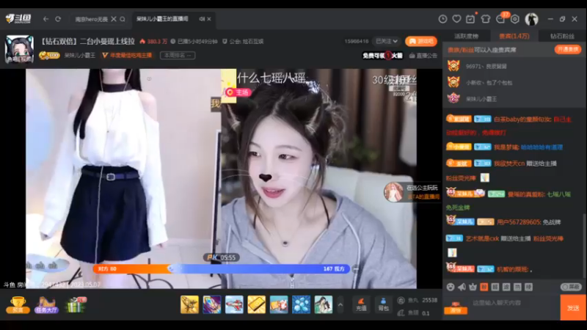Clear the 南京hero search text

point(114,19)
